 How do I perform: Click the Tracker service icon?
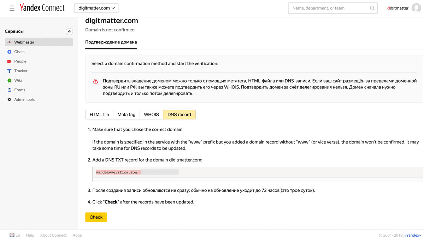point(10,71)
